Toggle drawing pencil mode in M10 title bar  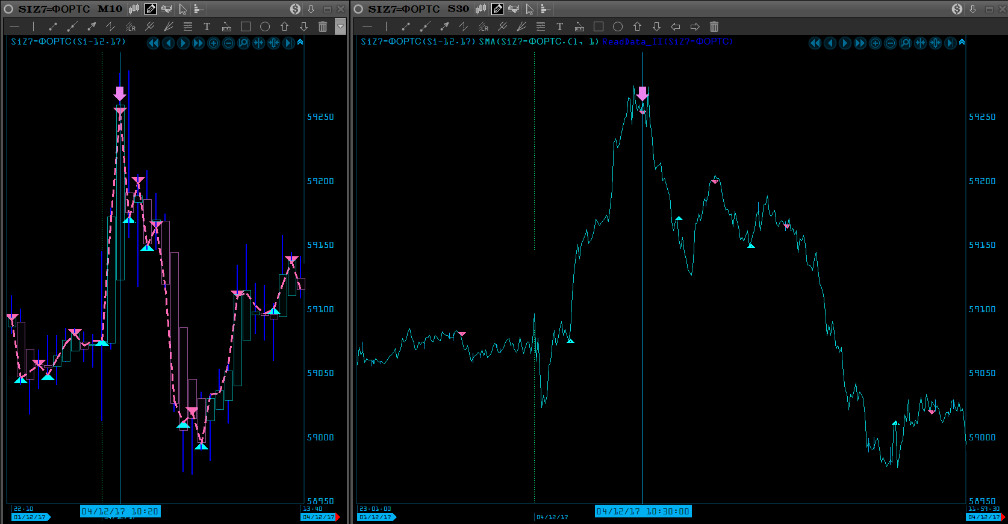[151, 9]
